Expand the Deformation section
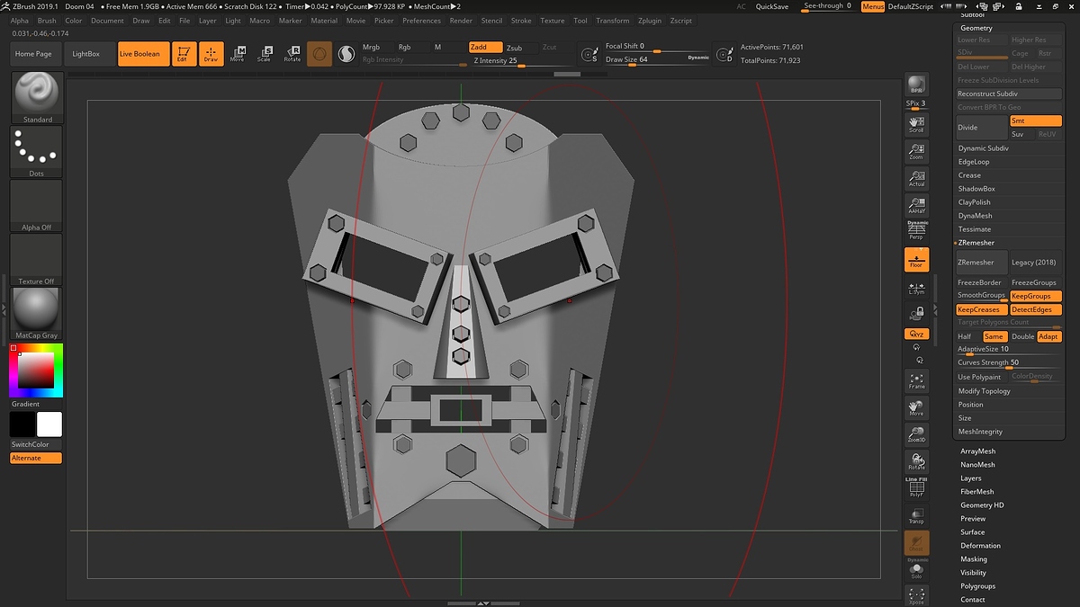Screen dimensions: 1080x607 pos(980,546)
